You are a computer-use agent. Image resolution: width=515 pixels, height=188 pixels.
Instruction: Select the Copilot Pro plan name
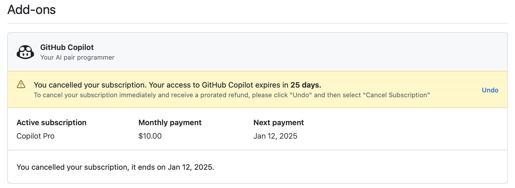(36, 136)
